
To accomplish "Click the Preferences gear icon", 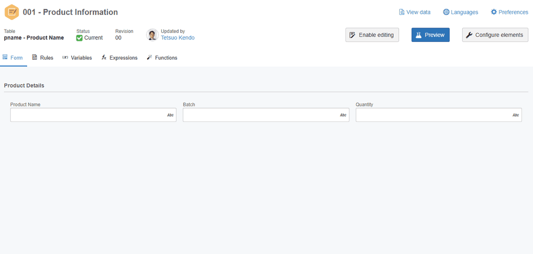I will point(494,12).
